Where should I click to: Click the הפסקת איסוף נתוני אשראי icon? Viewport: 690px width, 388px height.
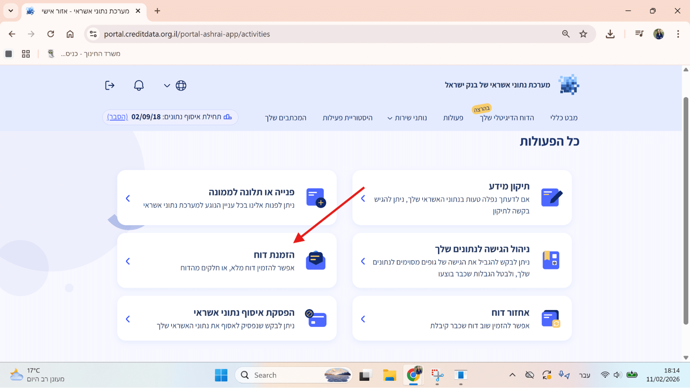tap(316, 318)
